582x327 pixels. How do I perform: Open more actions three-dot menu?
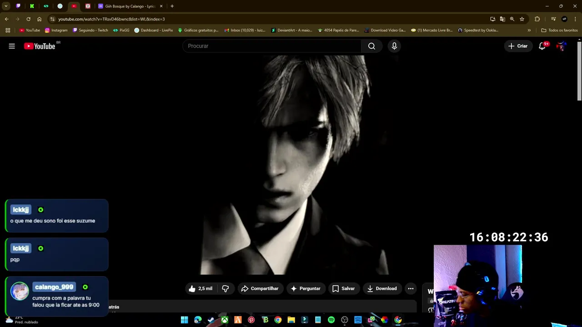coord(411,288)
